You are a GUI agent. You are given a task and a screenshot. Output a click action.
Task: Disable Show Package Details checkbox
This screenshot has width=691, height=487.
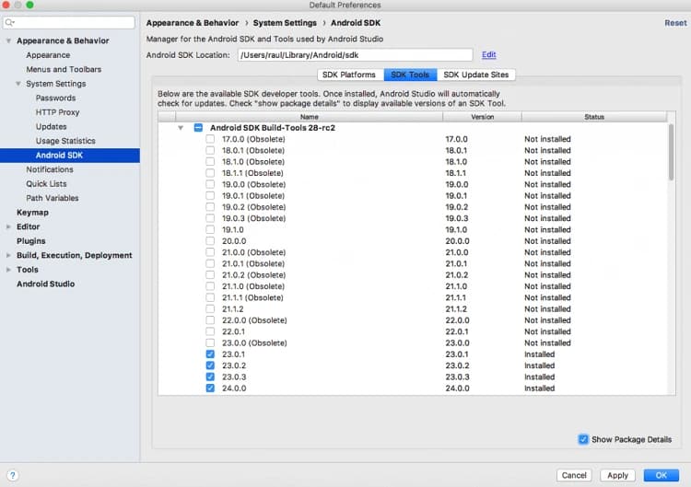tap(583, 439)
